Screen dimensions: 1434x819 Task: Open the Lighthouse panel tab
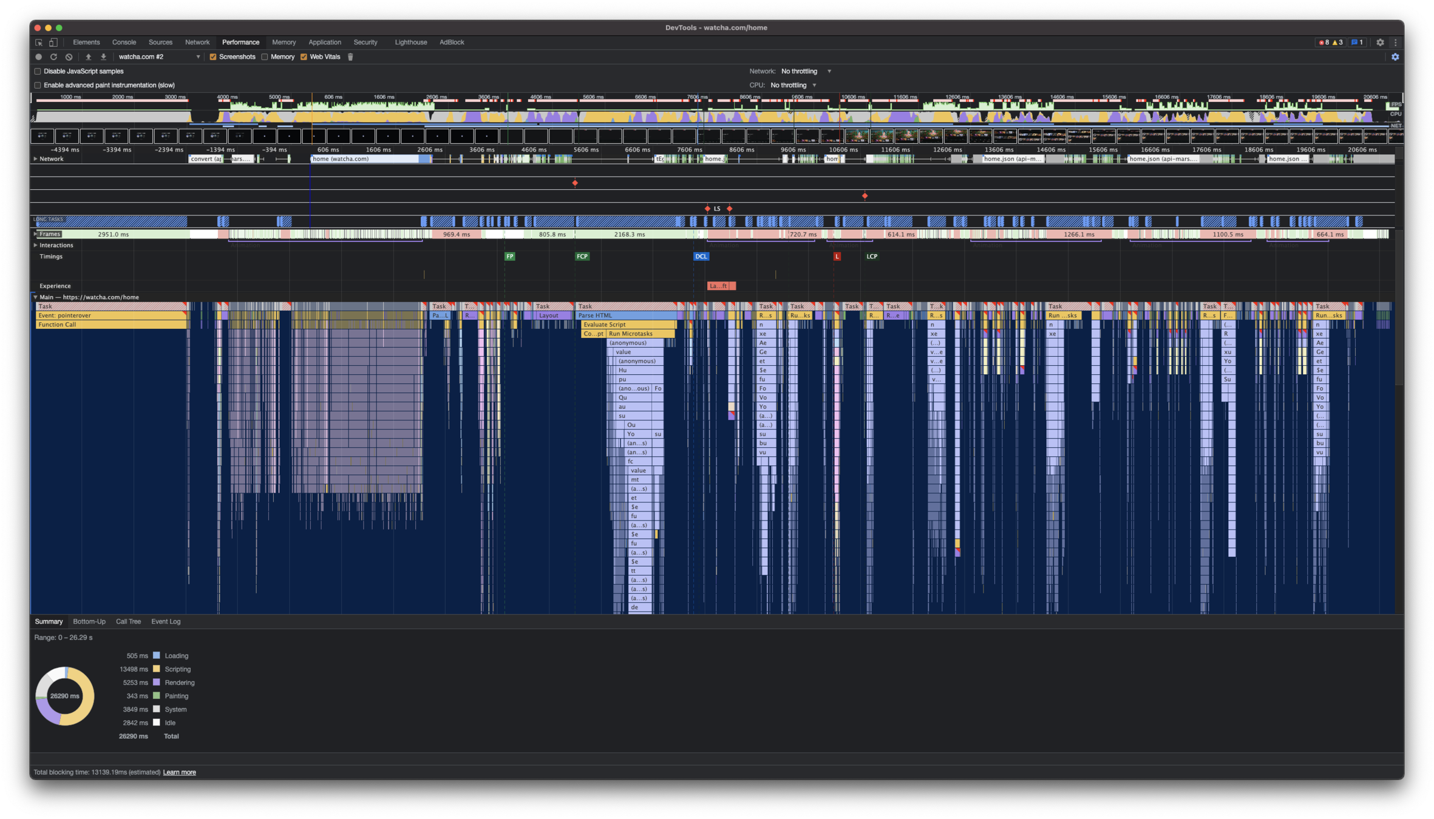(410, 42)
